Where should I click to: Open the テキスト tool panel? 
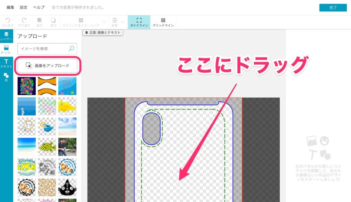[6, 63]
